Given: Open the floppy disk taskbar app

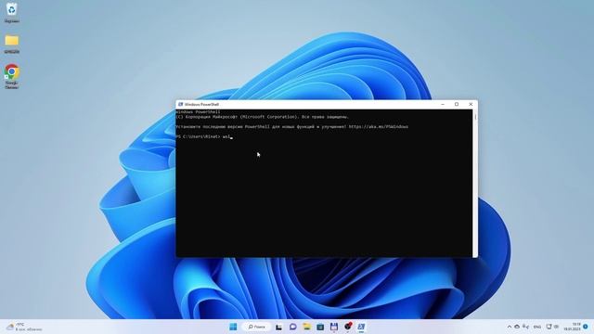Looking at the screenshot, I should coord(334,327).
